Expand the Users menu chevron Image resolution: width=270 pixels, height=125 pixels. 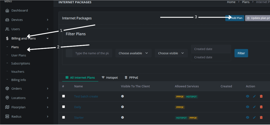(48, 29)
